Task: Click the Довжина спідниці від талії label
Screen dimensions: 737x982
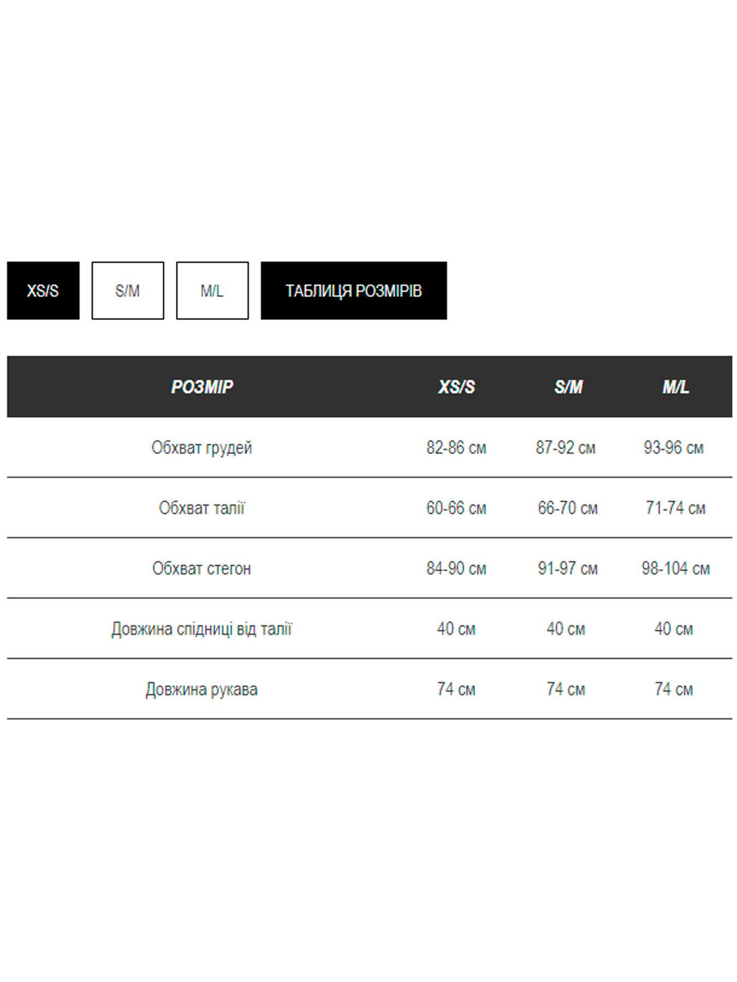Action: coord(202,629)
